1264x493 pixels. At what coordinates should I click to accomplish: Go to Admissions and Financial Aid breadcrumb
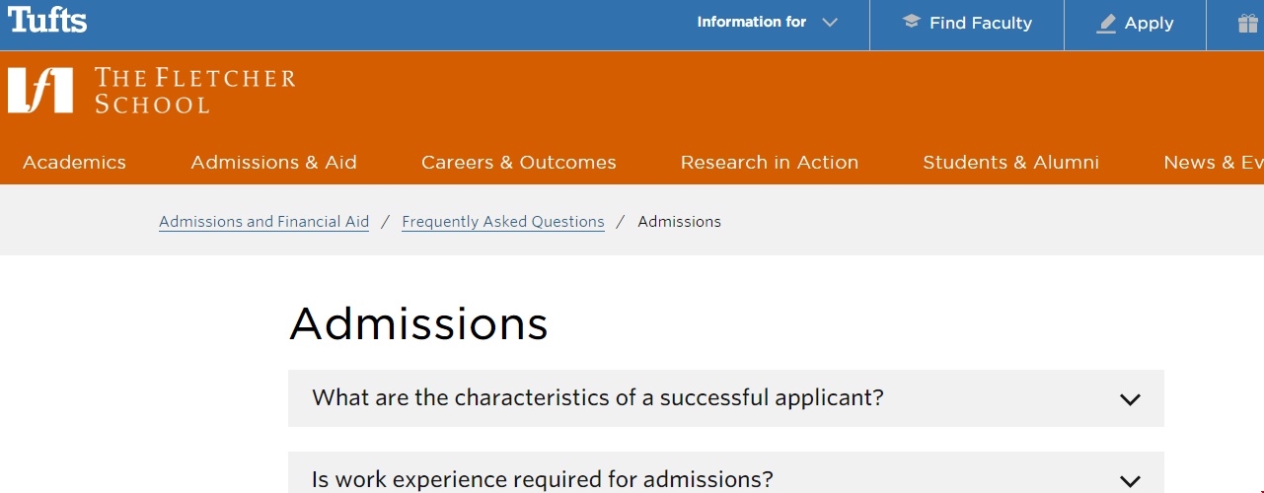tap(263, 222)
